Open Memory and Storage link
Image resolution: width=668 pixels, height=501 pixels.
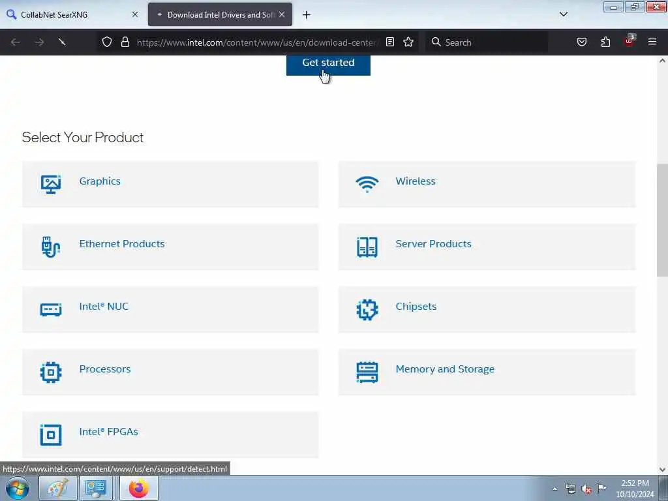(x=445, y=369)
